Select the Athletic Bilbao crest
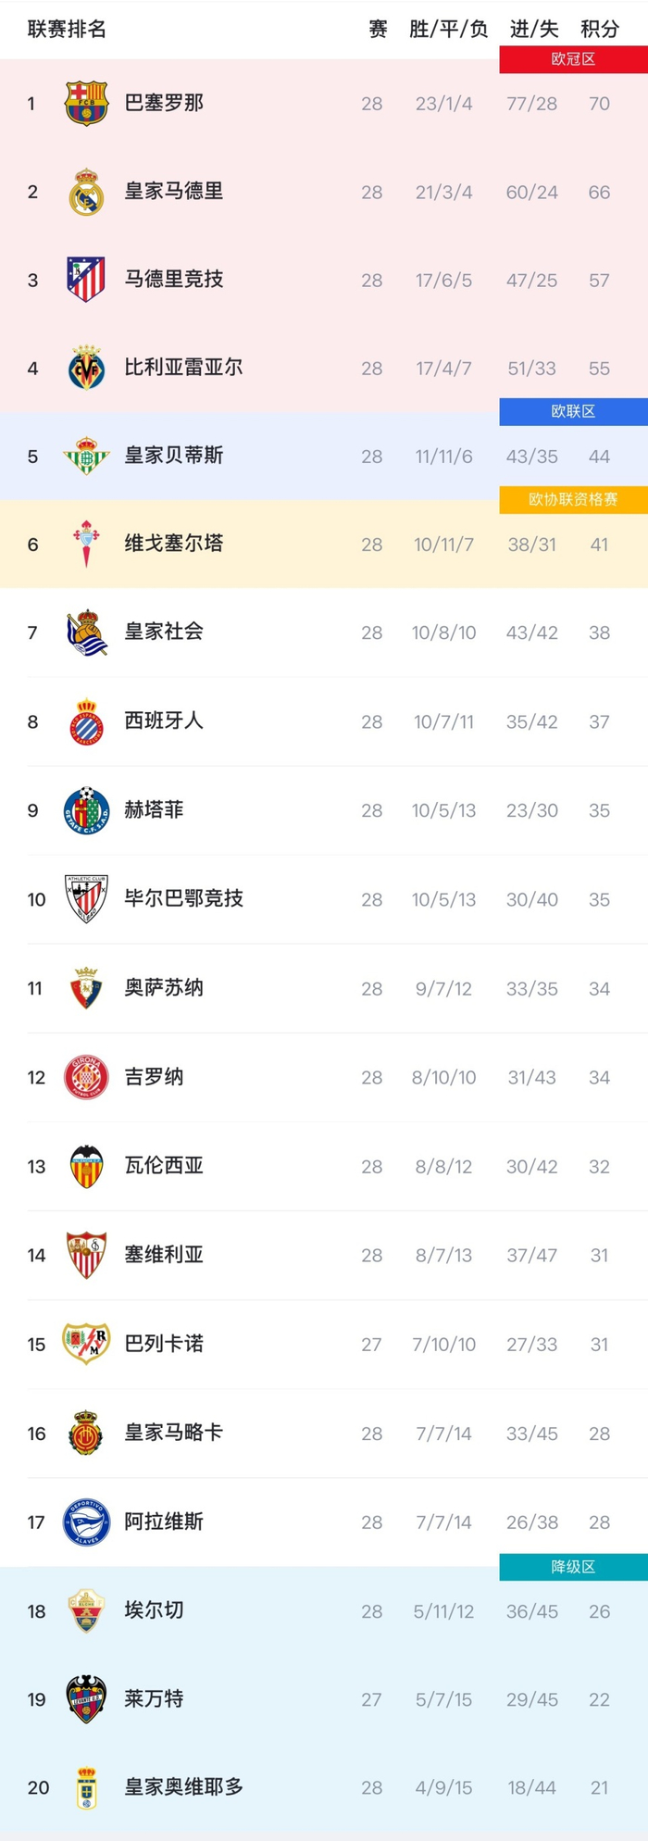The image size is (648, 1841). [86, 899]
